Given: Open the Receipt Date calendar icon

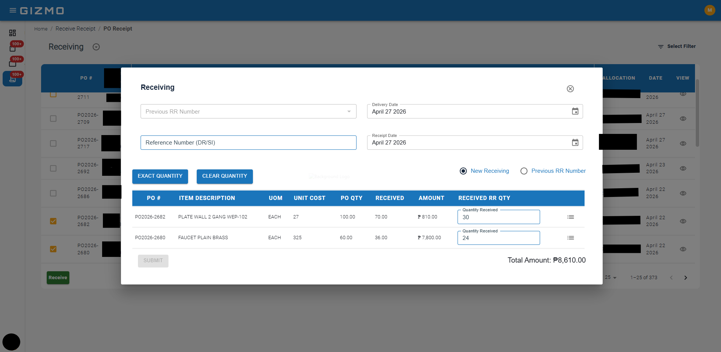Looking at the screenshot, I should [x=575, y=143].
